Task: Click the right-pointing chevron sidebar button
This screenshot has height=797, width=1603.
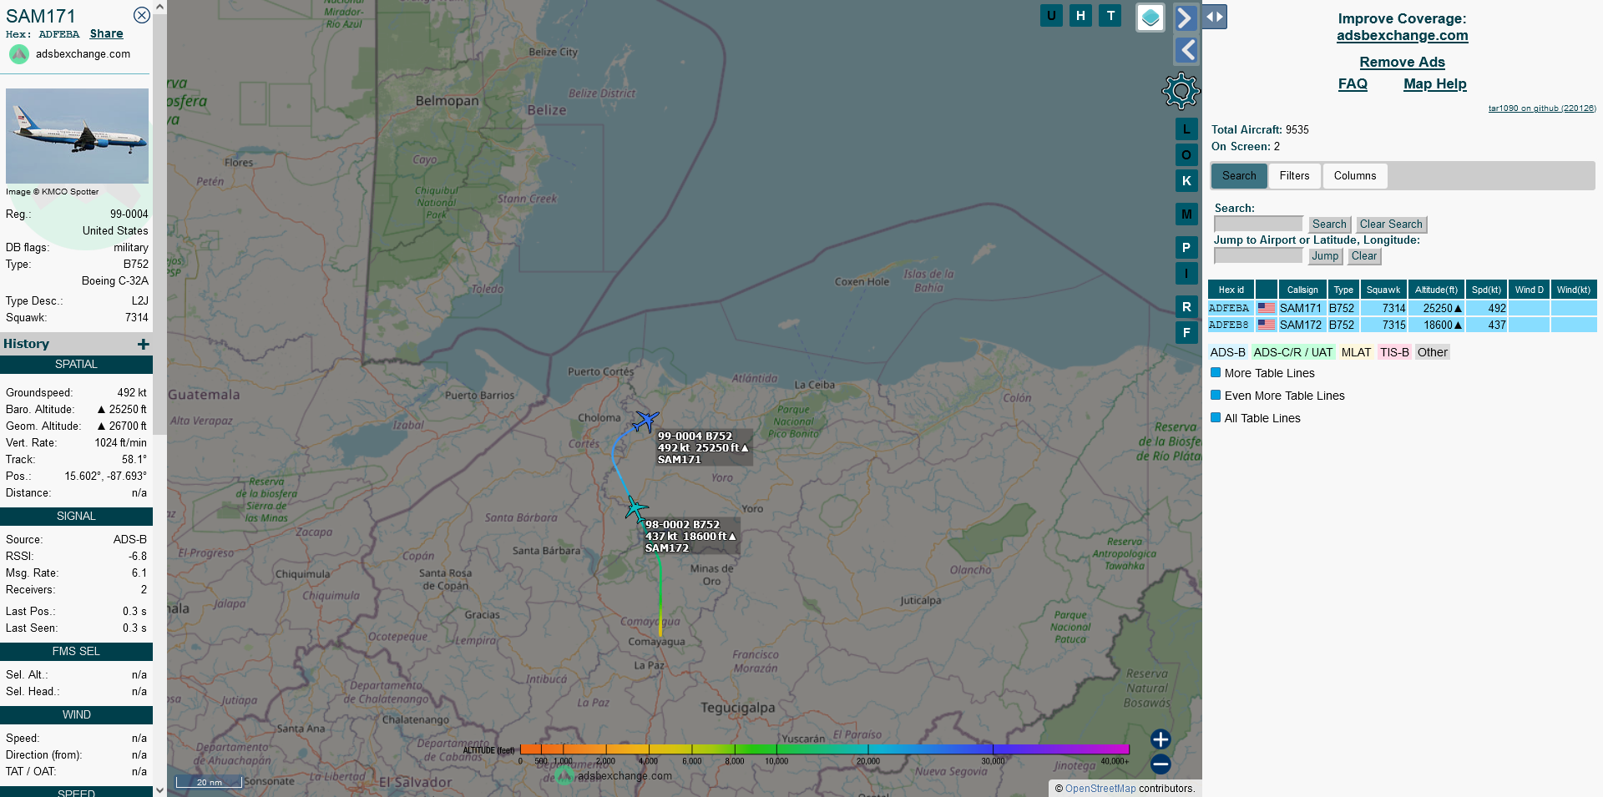Action: pos(1186,18)
